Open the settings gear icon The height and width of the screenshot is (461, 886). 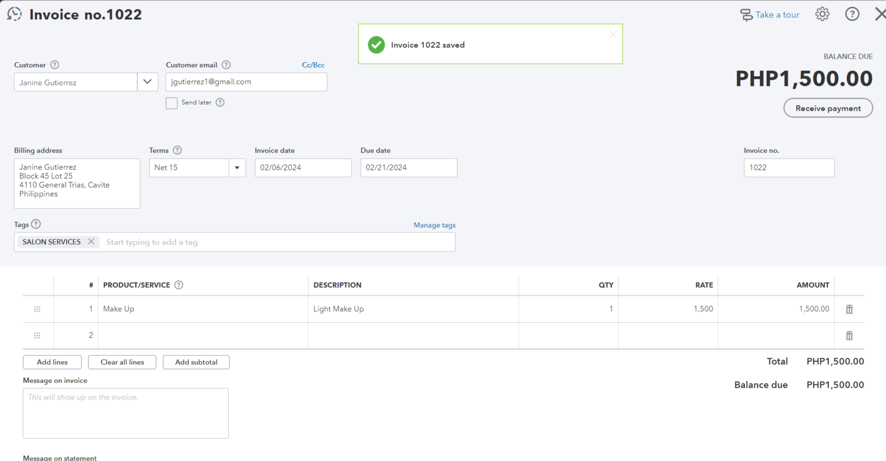coord(822,14)
